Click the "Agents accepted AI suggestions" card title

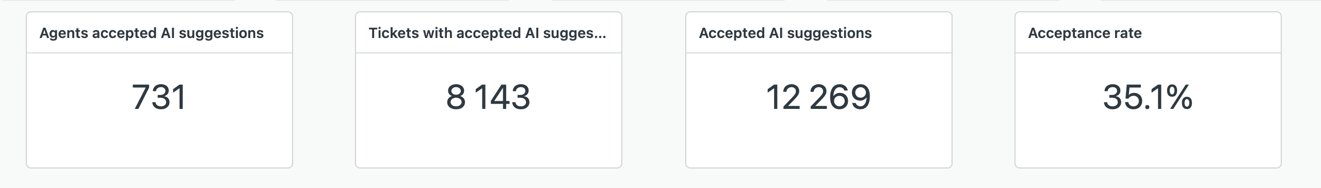[152, 33]
